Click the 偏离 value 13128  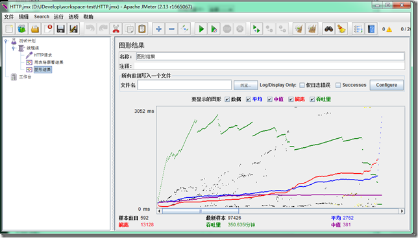[147, 225]
